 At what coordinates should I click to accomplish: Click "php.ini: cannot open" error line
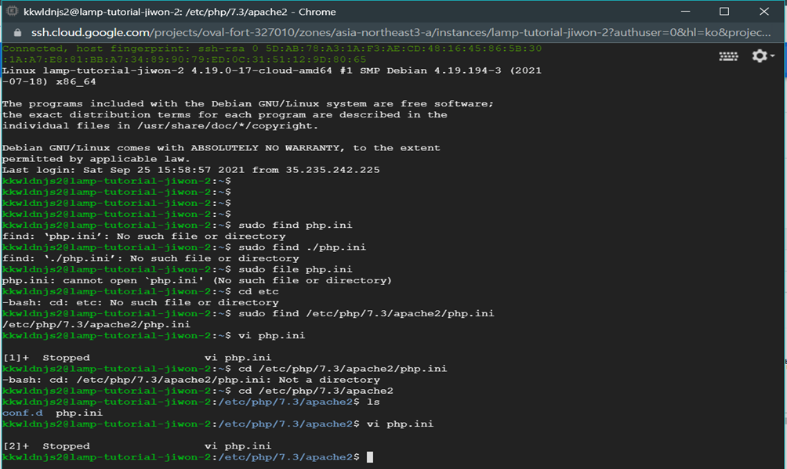click(x=197, y=280)
